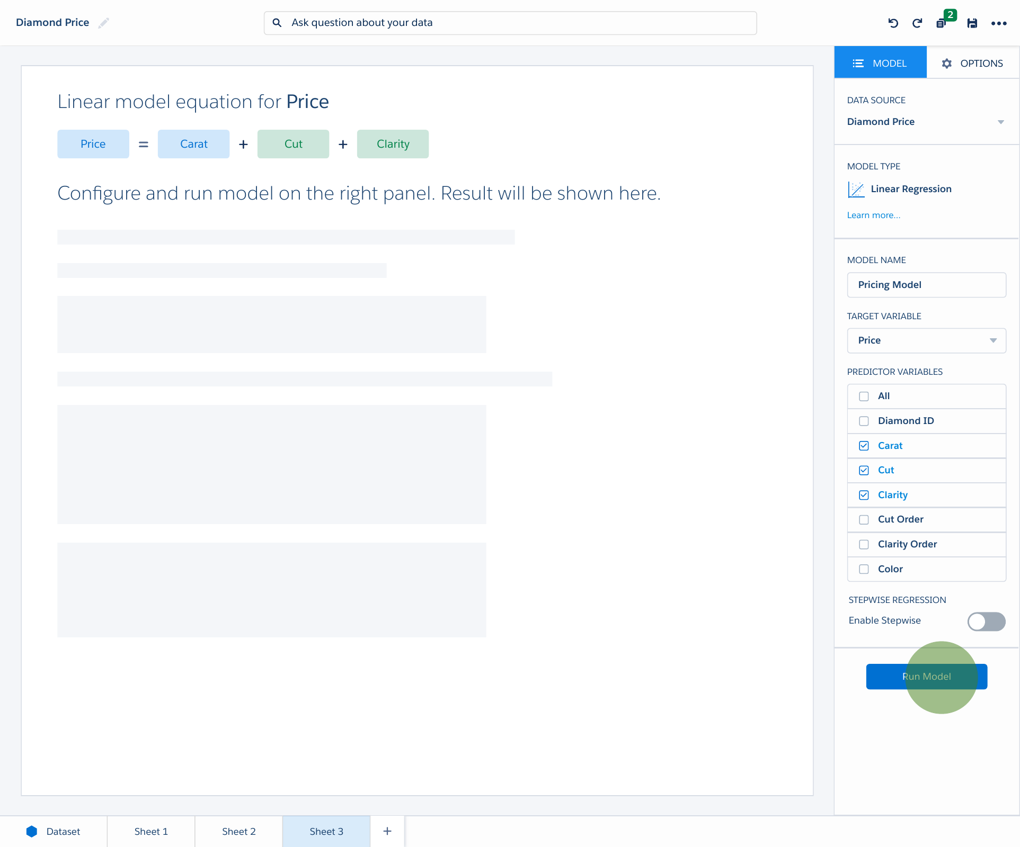Click the pencil icon to rename Diamond Price
This screenshot has width=1020, height=847.
[104, 23]
